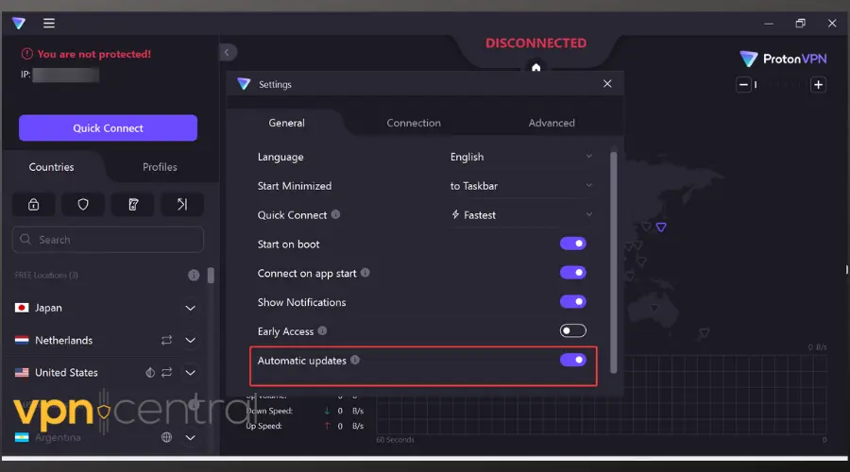850x472 pixels.
Task: Open Quick Connect Fastest dropdown
Action: pyautogui.click(x=521, y=215)
